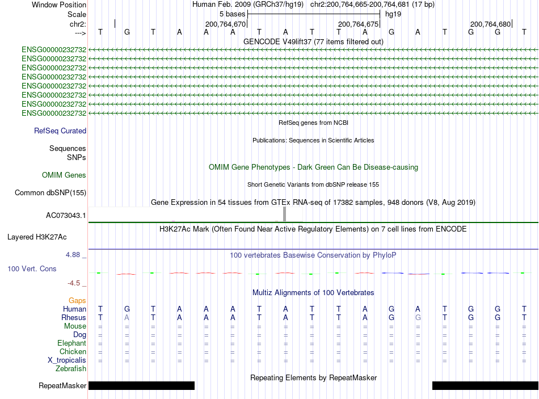The image size is (539, 399).
Task: Click the 4.88 PhyloP upper limit
Action: pyautogui.click(x=73, y=255)
